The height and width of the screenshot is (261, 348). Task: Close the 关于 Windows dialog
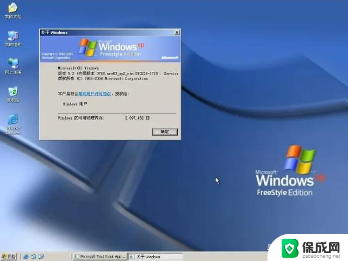click(x=177, y=33)
